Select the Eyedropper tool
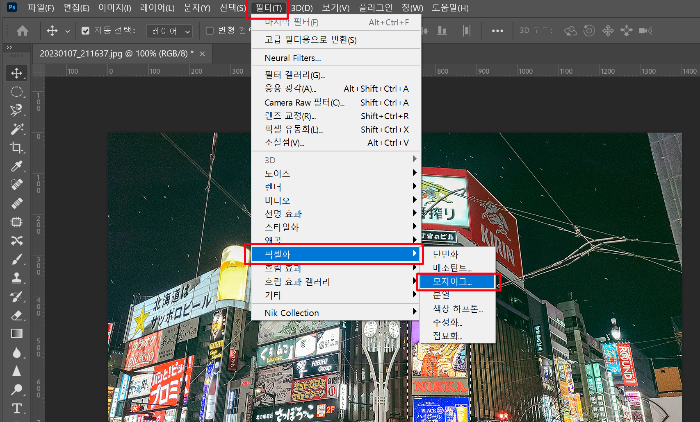 [16, 166]
